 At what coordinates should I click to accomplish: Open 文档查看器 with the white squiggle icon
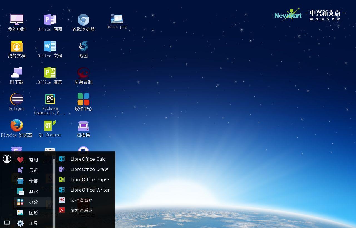[85, 200]
